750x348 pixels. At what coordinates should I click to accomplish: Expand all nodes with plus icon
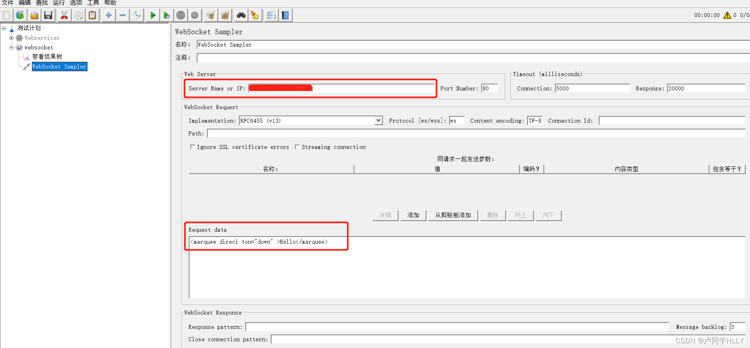108,16
